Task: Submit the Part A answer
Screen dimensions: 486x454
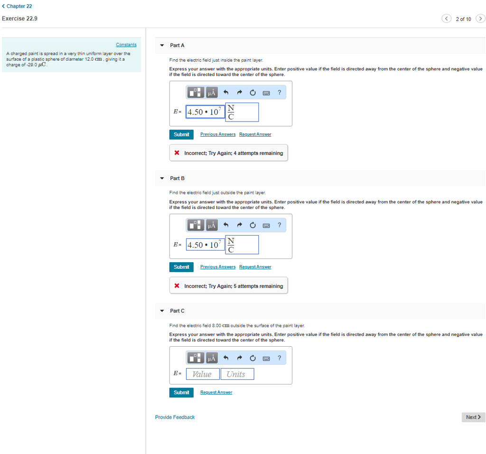Action: [181, 134]
